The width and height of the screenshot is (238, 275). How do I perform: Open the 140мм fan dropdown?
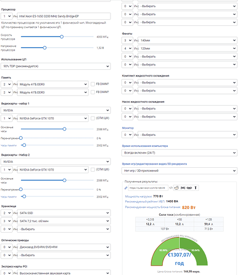pyautogui.click(x=187, y=40)
